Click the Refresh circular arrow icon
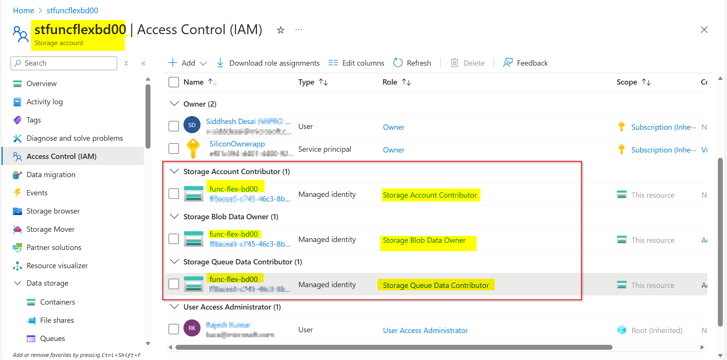 pyautogui.click(x=398, y=63)
